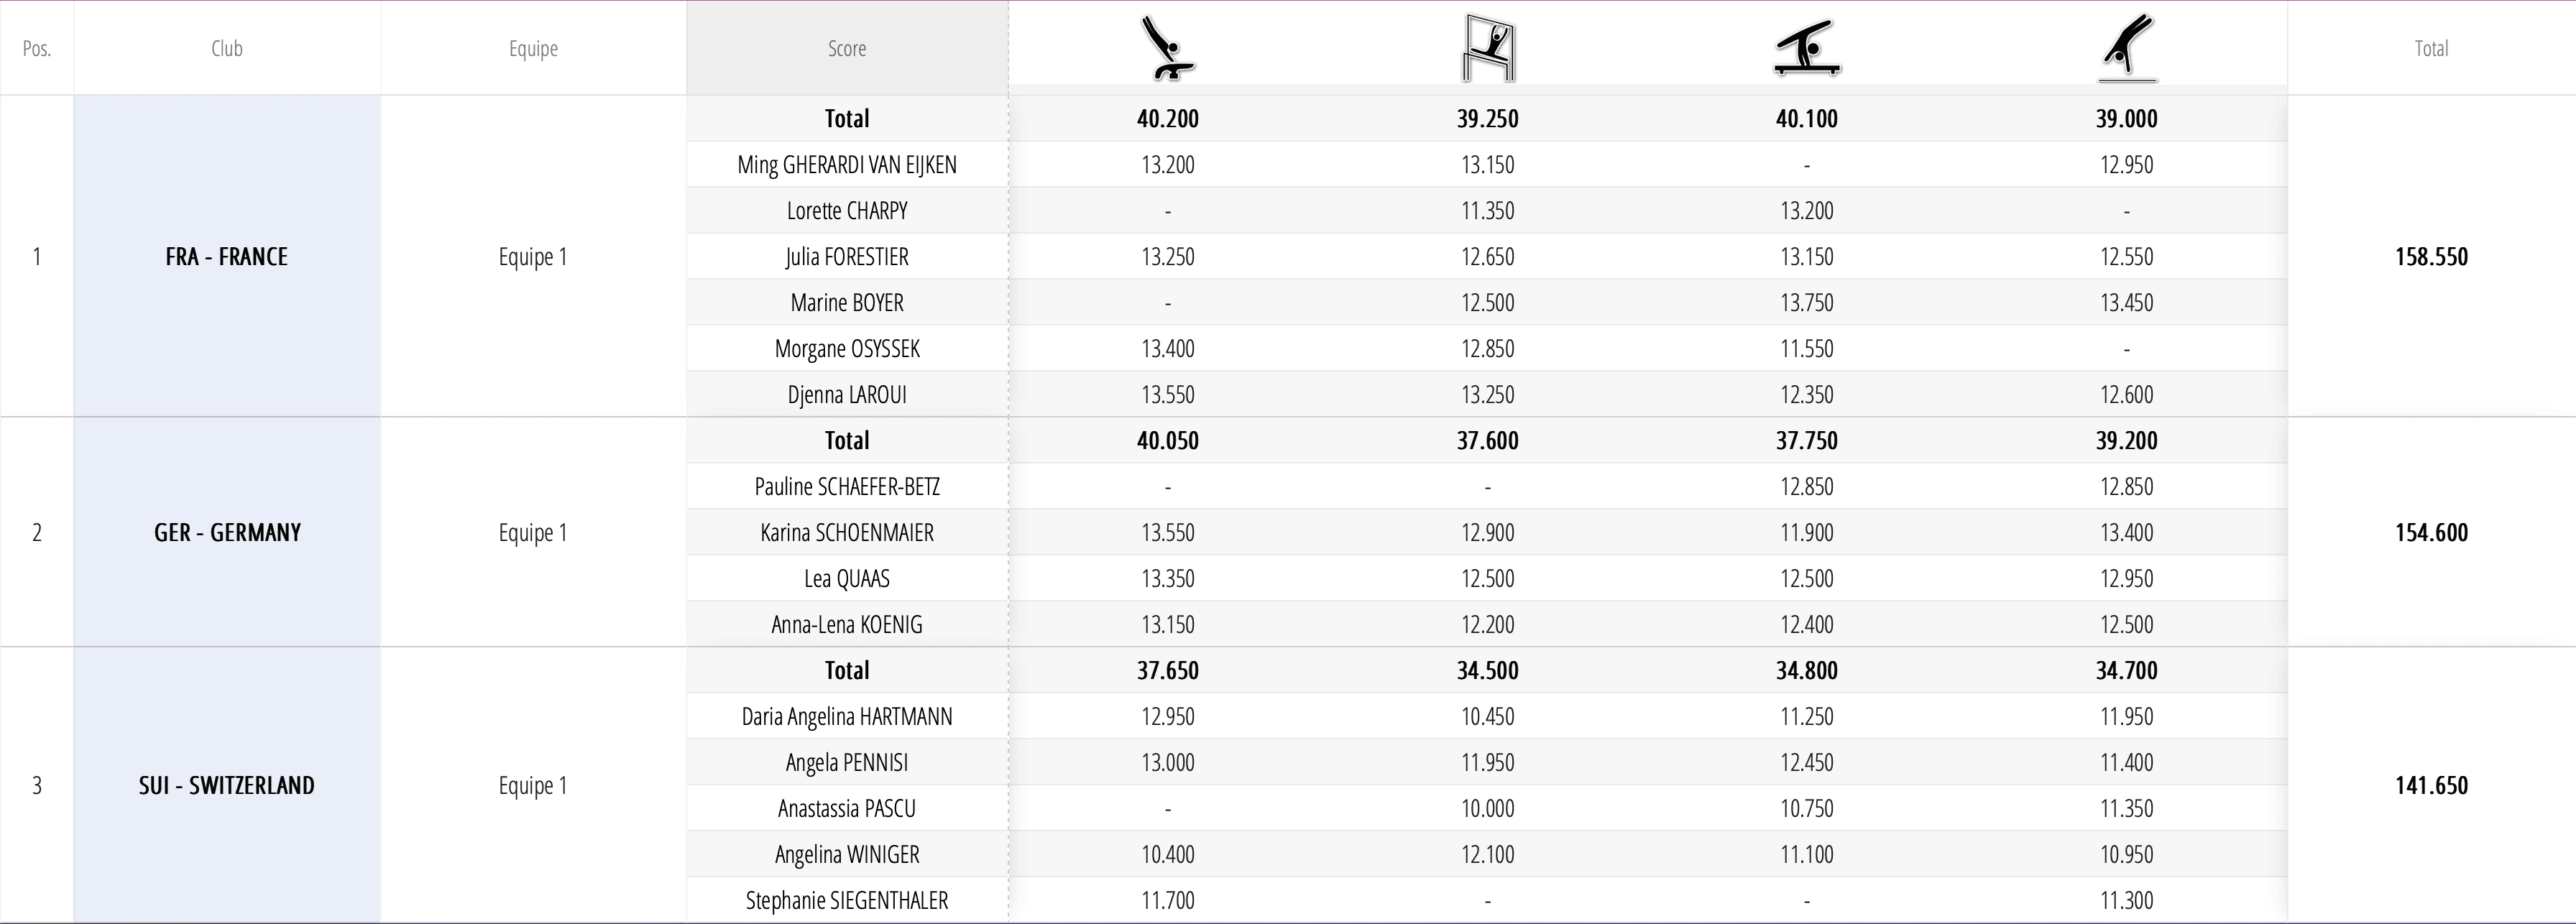This screenshot has height=924, width=2576.
Task: Click Switzerland's total 141.650
Action: tap(2430, 785)
